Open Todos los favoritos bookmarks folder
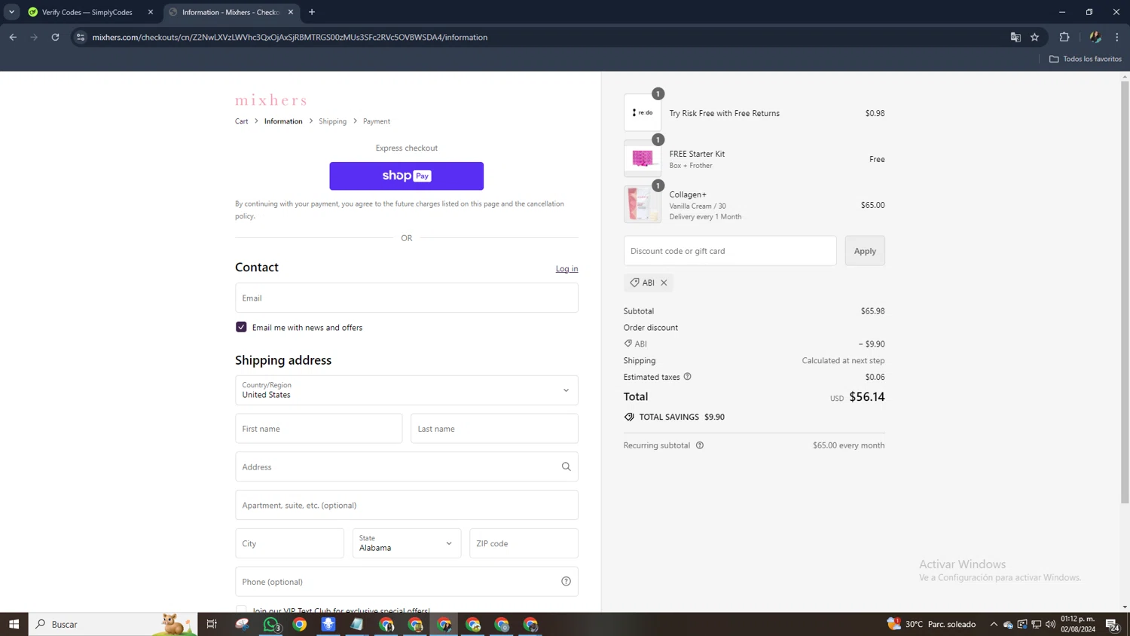This screenshot has height=636, width=1130. point(1086,59)
